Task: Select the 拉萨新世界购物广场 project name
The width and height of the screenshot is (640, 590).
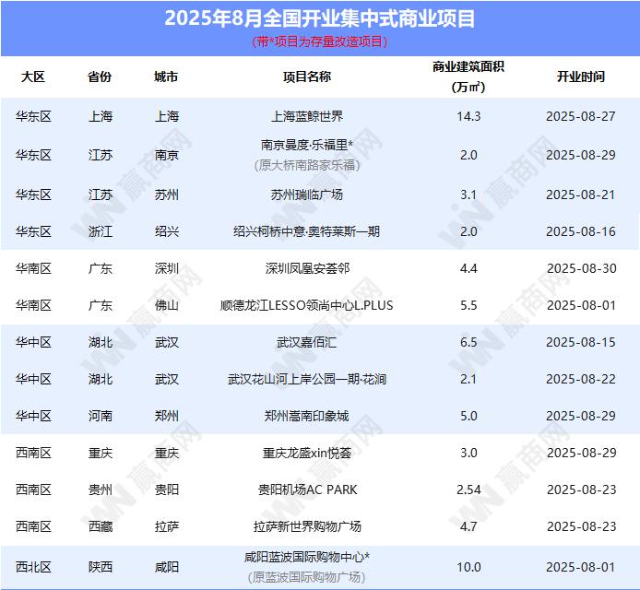Action: [306, 526]
